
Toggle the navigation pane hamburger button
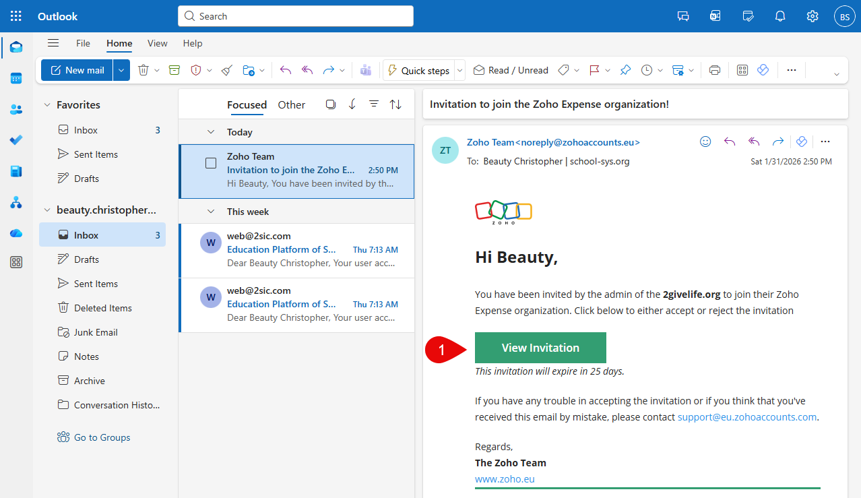tap(53, 43)
